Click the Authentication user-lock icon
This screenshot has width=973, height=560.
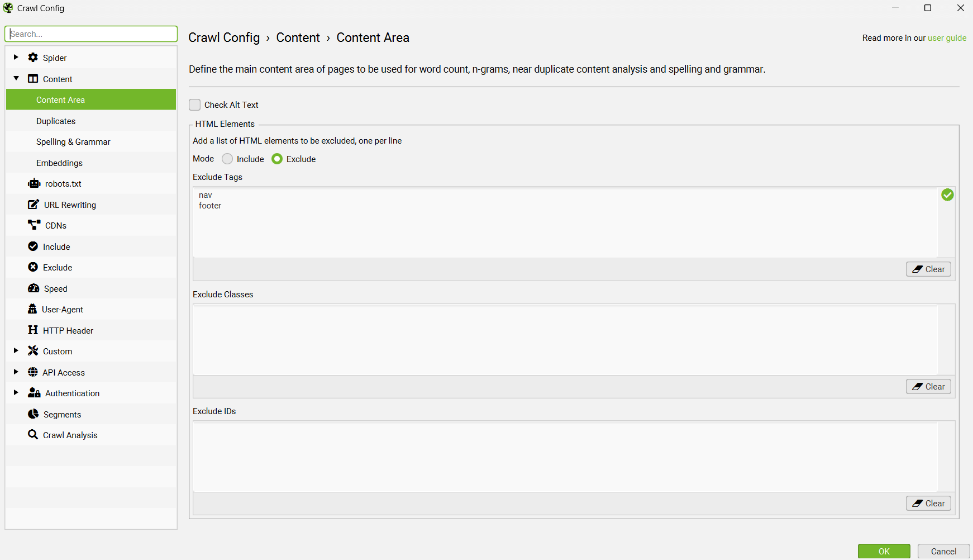tap(34, 393)
